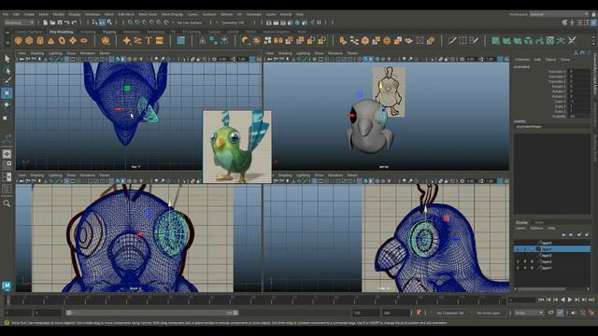The width and height of the screenshot is (598, 336).
Task: Open the No Character Set dropdown
Action: click(450, 313)
